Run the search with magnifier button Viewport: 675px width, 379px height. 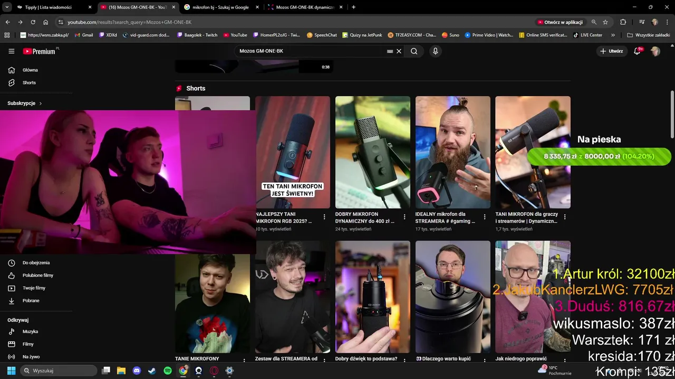(414, 51)
